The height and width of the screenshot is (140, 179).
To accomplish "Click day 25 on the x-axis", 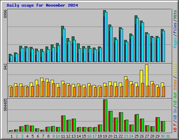I will [x=136, y=136].
